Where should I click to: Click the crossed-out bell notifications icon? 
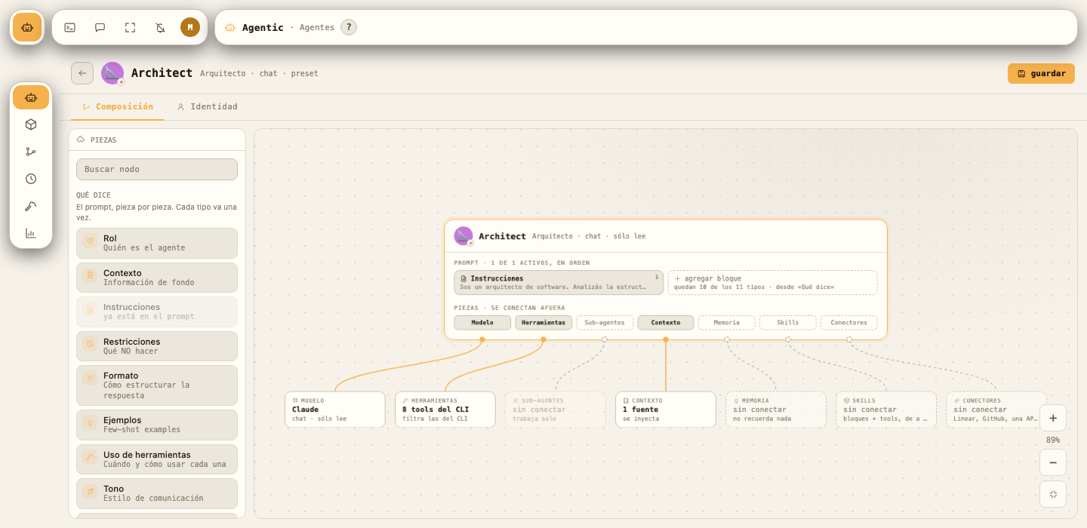[x=160, y=27]
